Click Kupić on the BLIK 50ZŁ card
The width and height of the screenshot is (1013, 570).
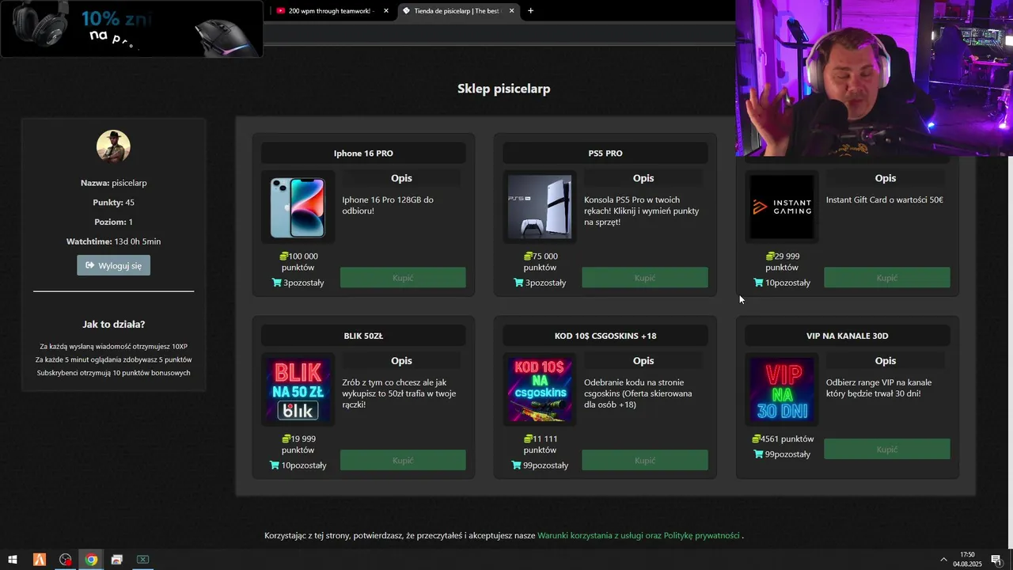point(403,460)
